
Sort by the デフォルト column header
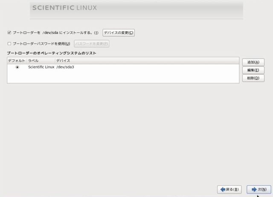point(17,61)
